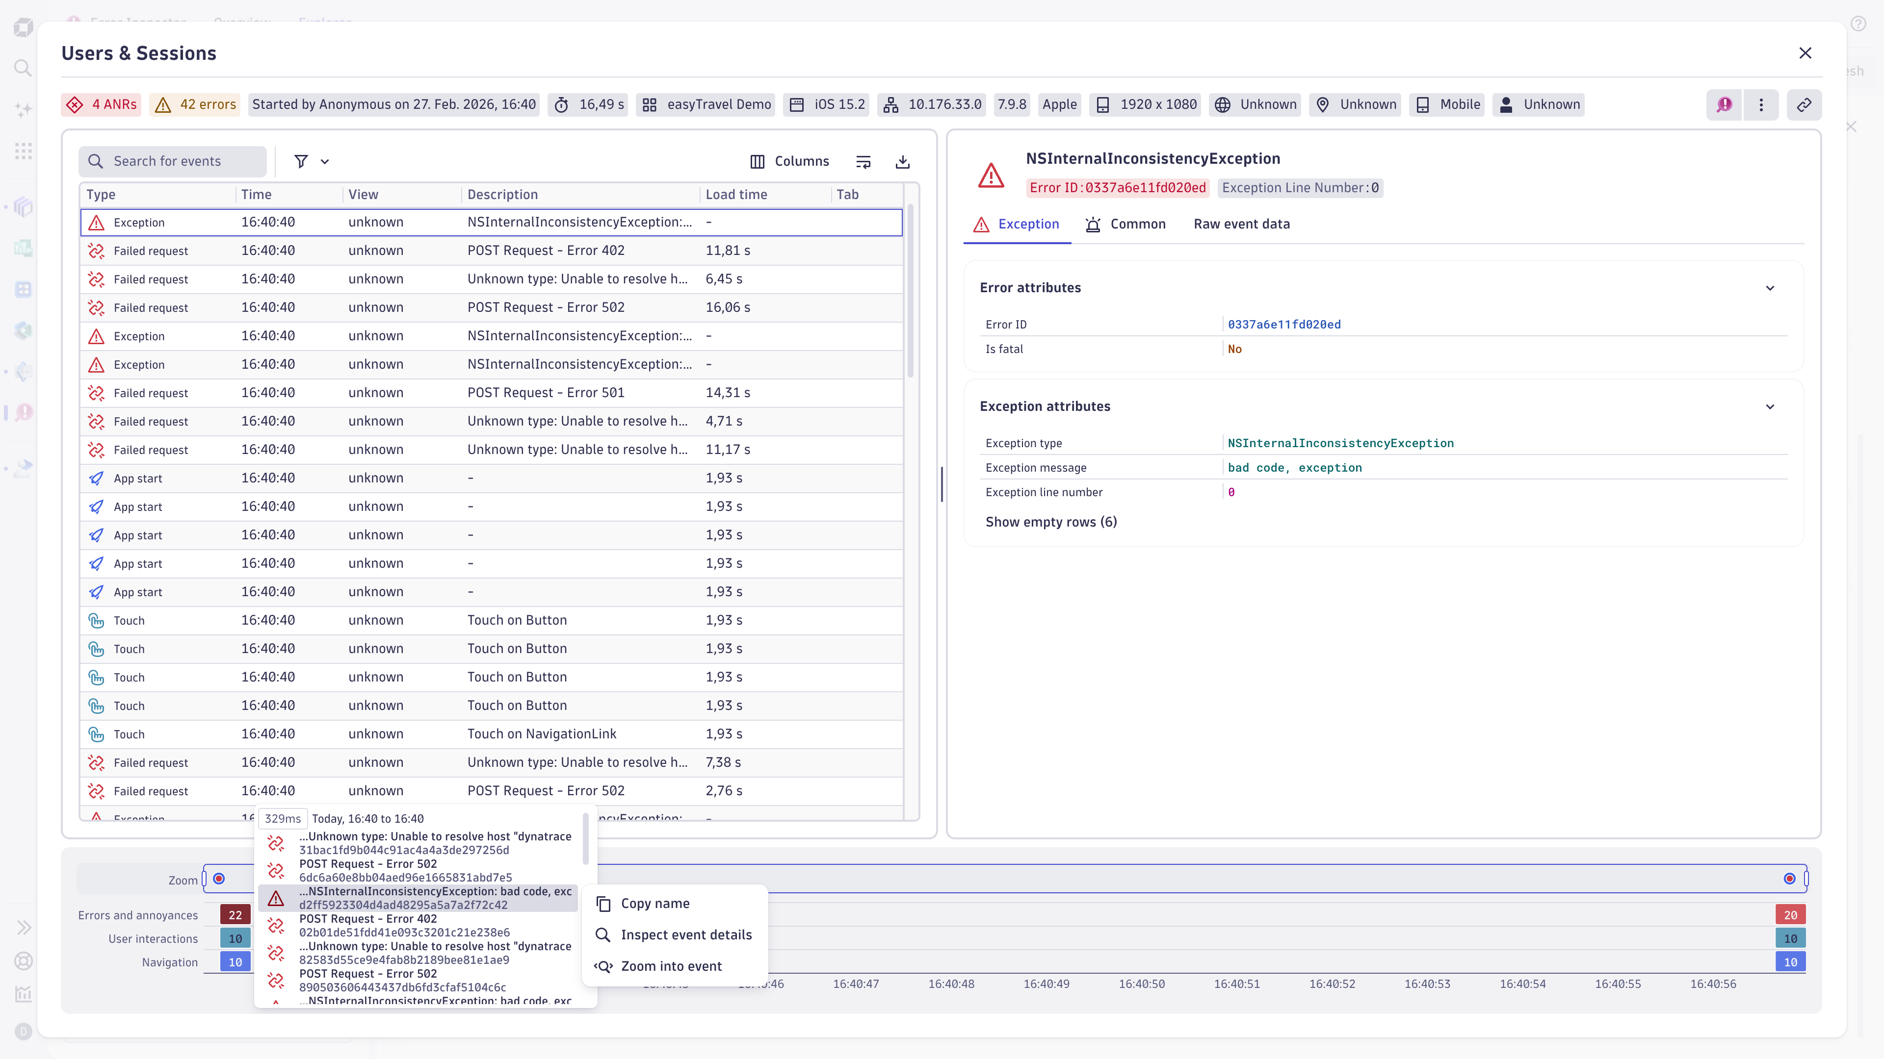Screen dimensions: 1884x1059
Task: Click the 42 errors badge
Action: (195, 104)
